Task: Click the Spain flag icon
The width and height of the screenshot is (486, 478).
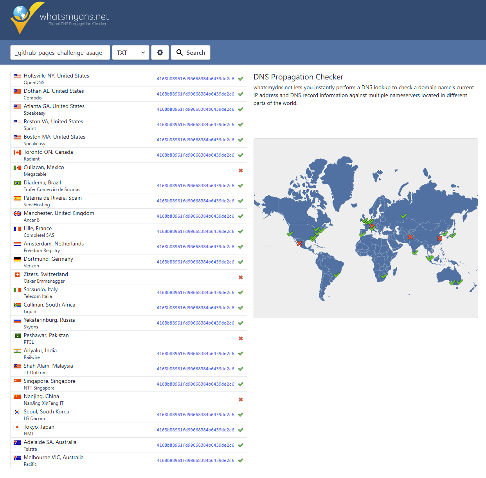Action: point(17,198)
